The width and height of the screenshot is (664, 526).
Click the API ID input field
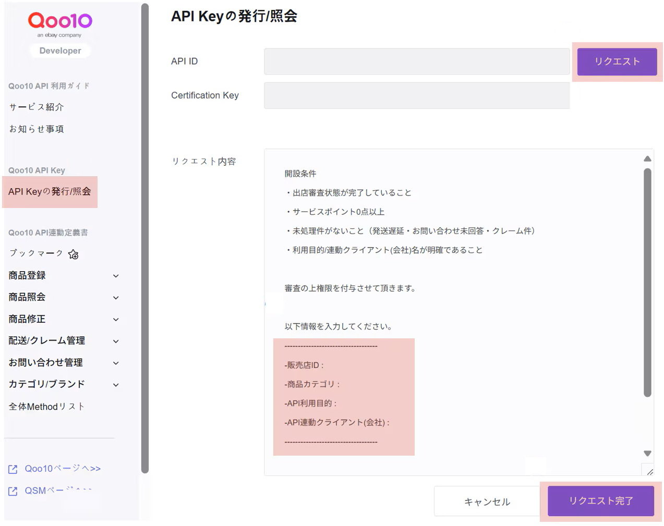point(417,62)
